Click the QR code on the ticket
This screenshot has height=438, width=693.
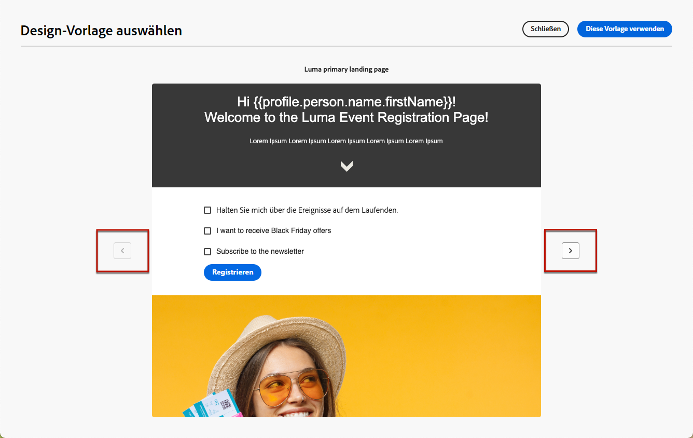[x=226, y=404]
